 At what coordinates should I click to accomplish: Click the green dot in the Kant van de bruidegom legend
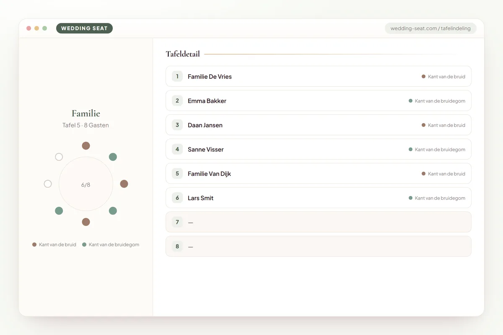pos(84,245)
